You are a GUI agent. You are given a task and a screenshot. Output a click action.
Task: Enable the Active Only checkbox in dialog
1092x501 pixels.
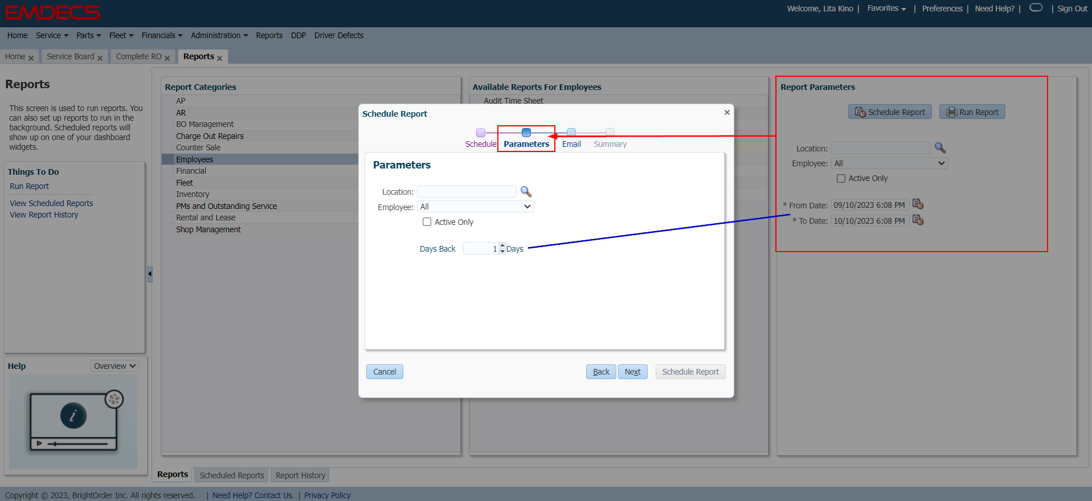click(x=427, y=222)
